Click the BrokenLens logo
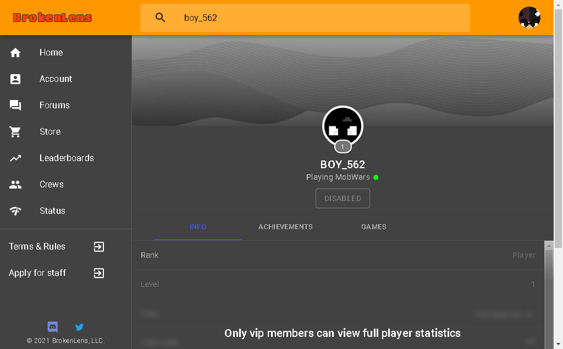This screenshot has width=563, height=349. [52, 18]
